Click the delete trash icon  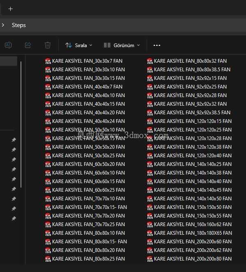(x=48, y=45)
